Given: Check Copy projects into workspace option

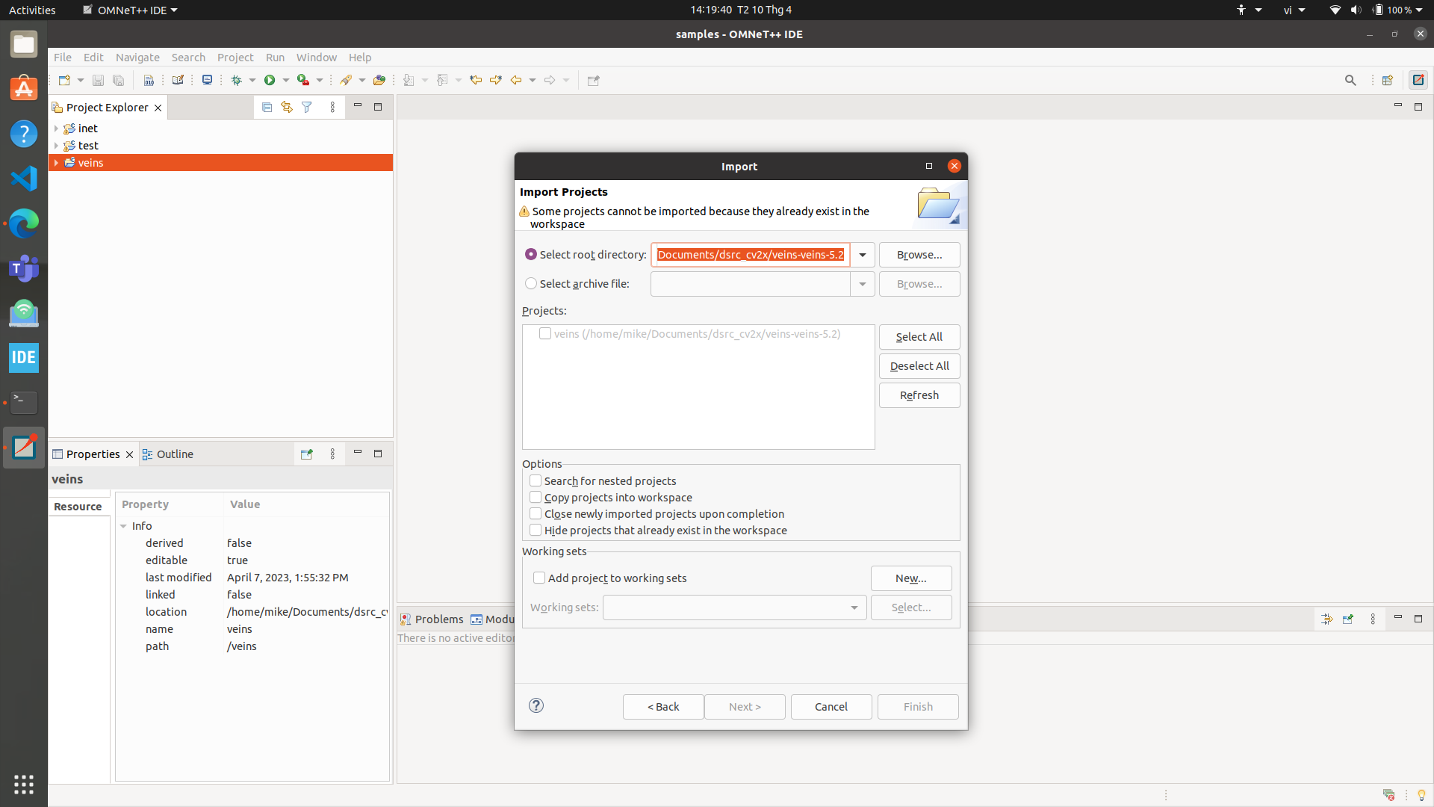Looking at the screenshot, I should click(x=536, y=498).
